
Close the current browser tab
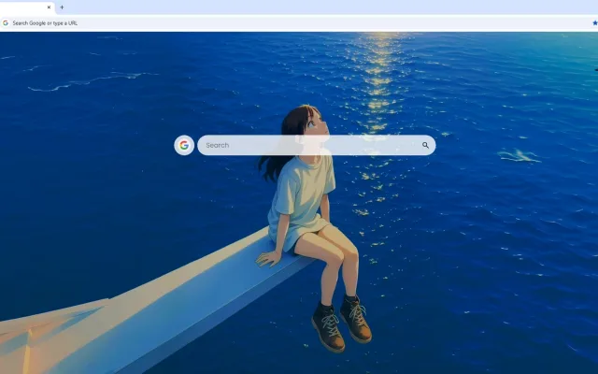pos(49,7)
